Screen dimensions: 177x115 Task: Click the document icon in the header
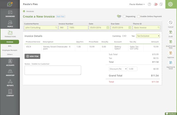(161, 4)
